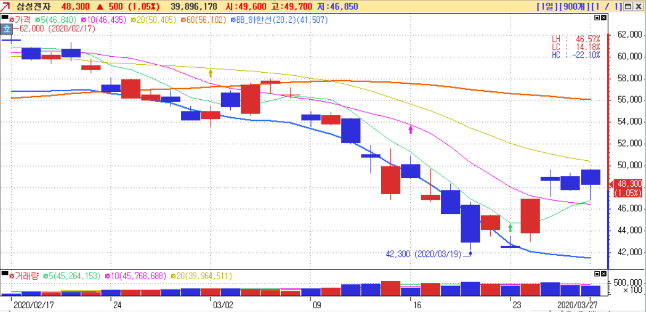Image resolution: width=646 pixels, height=312 pixels.
Task: Click the current price 48,300 in the header
Action: point(75,7)
